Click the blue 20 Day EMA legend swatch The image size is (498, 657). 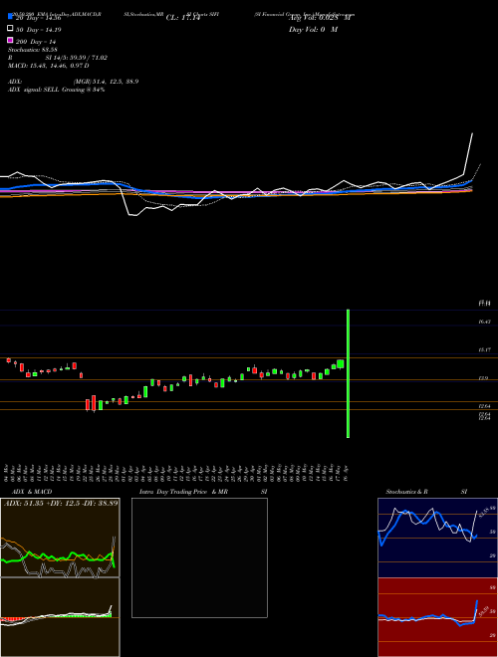(x=10, y=16)
